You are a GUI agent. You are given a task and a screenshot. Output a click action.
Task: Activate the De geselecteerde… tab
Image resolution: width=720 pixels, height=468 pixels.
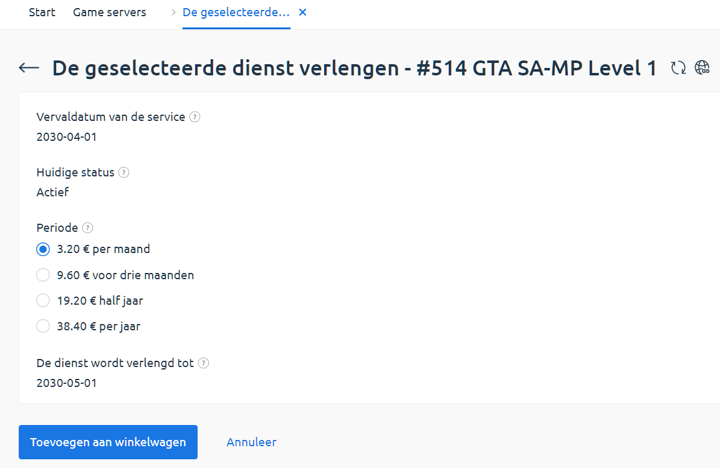[x=236, y=12]
